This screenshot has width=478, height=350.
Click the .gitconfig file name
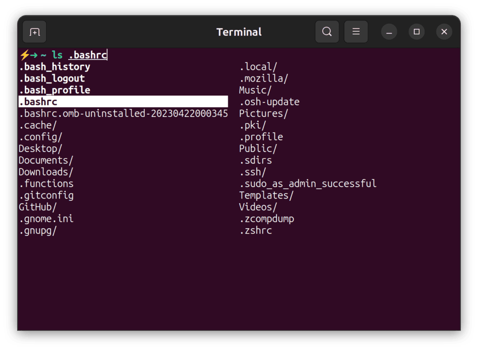46,195
